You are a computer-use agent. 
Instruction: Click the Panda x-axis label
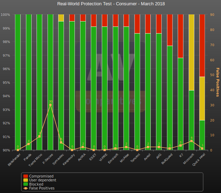[x=27, y=157]
